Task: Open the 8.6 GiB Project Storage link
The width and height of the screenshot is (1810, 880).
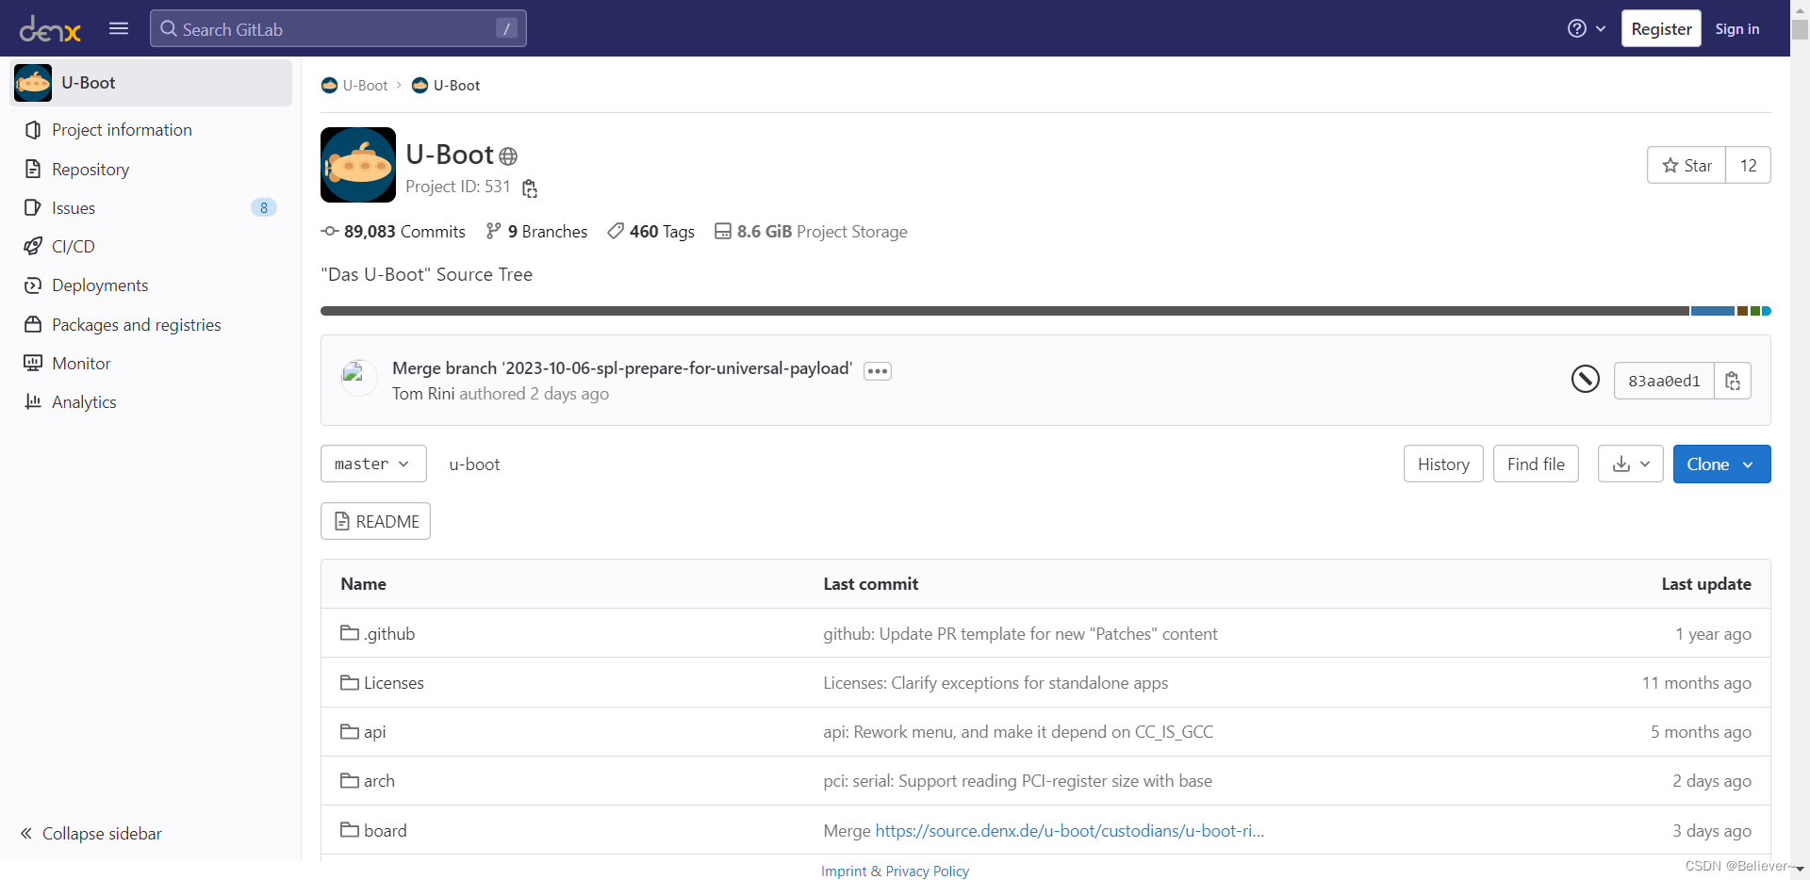Action: (x=811, y=232)
